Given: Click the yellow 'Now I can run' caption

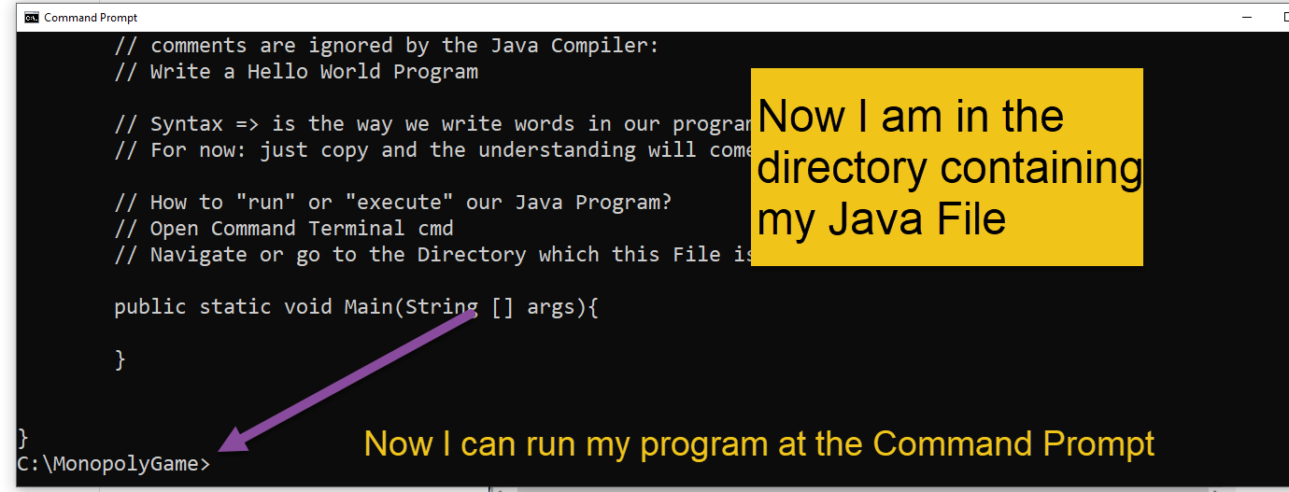Looking at the screenshot, I should (x=759, y=443).
